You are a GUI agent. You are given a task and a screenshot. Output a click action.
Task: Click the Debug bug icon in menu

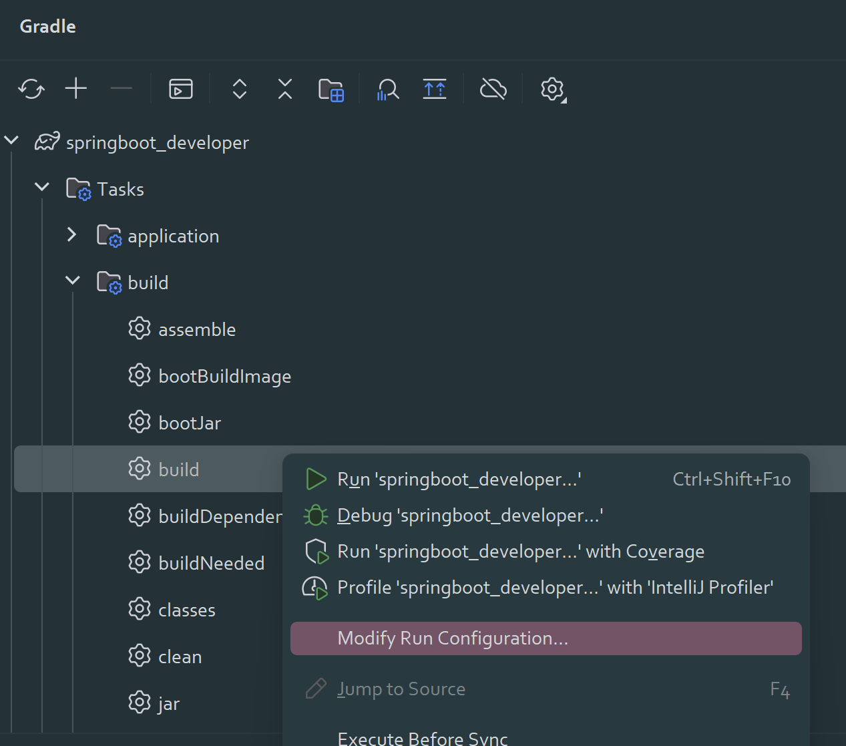point(315,515)
